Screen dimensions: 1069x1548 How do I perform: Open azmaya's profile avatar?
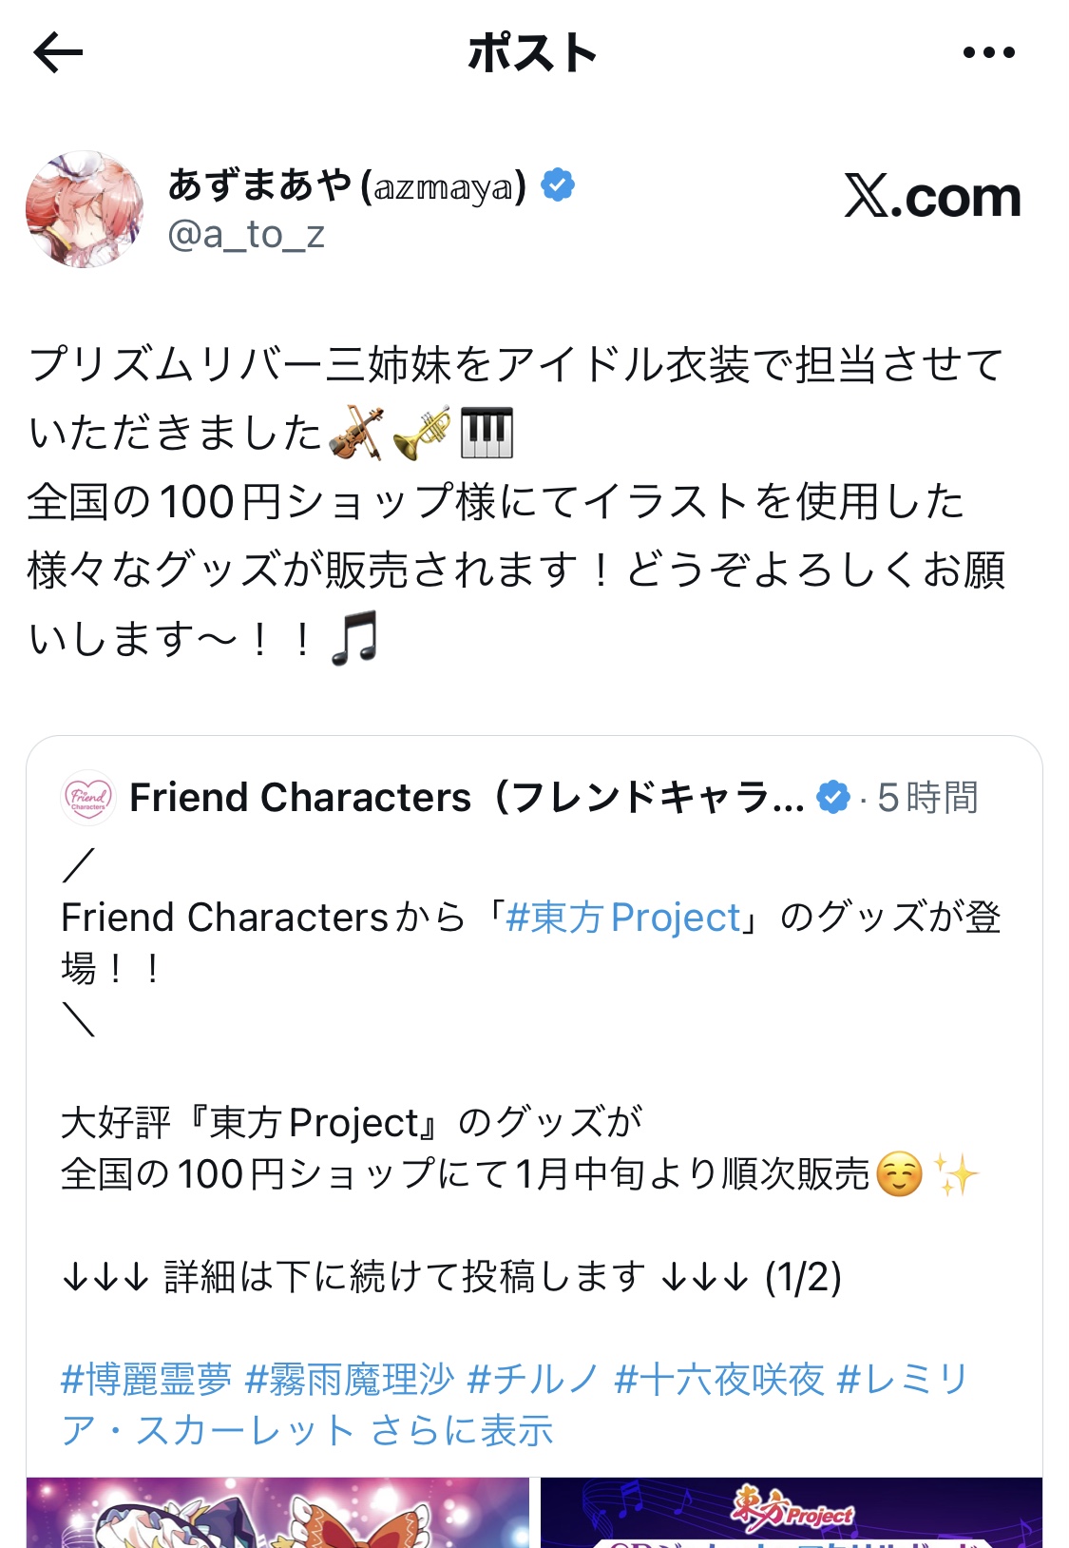tap(85, 209)
